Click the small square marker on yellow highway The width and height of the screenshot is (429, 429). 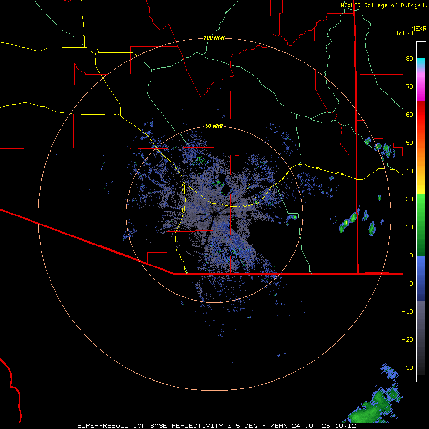click(x=86, y=49)
